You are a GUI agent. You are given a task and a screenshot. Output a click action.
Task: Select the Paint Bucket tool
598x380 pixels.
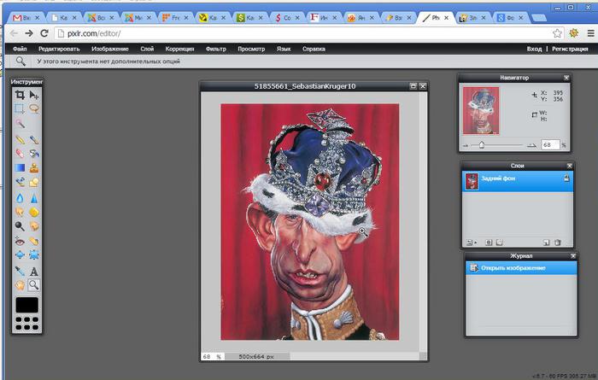pyautogui.click(x=34, y=154)
